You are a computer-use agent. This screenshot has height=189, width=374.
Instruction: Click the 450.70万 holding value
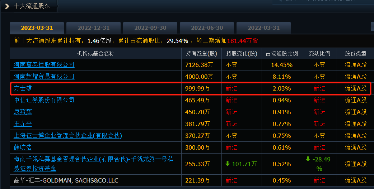pos(197,112)
